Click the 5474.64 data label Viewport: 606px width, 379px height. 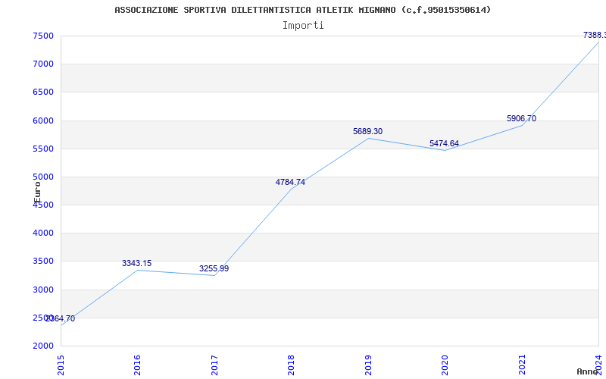pyautogui.click(x=444, y=143)
